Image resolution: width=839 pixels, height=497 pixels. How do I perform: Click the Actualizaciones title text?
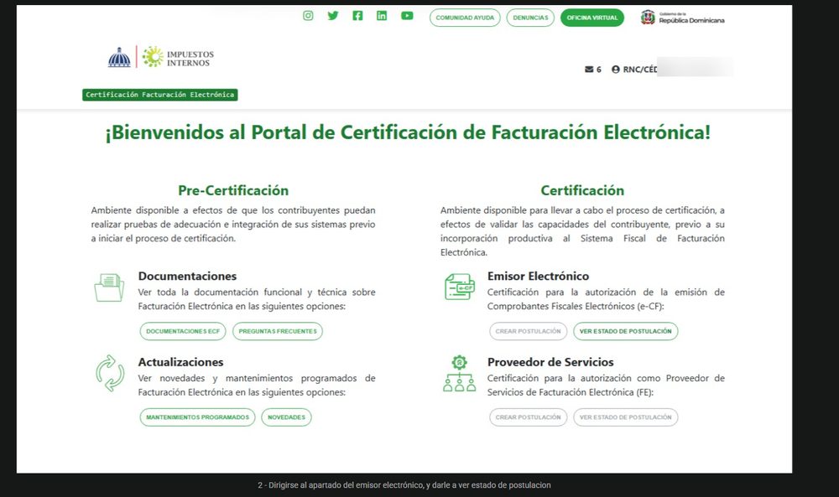[181, 362]
